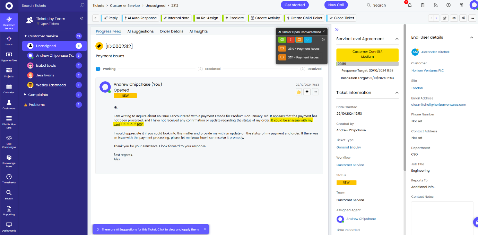Switch to the AI Insights tab
The height and width of the screenshot is (235, 478).
pyautogui.click(x=198, y=31)
